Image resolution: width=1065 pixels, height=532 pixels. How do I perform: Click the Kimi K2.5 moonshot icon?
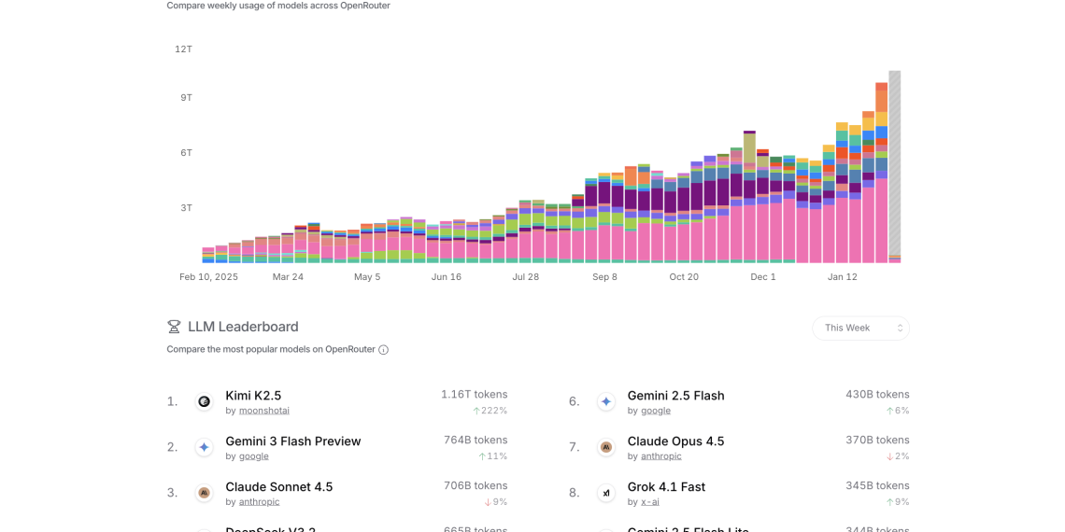(204, 401)
